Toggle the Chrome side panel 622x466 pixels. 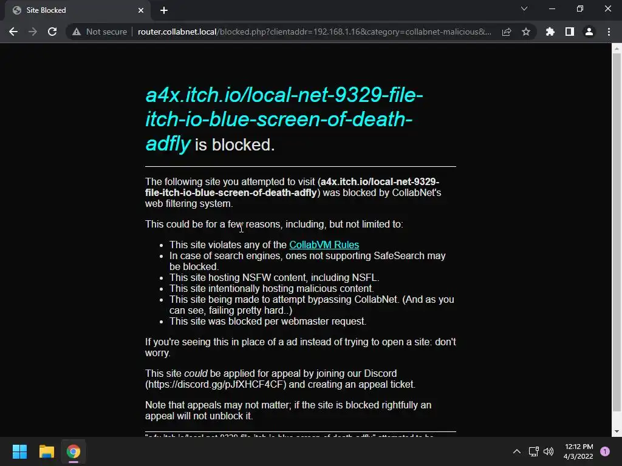pos(570,32)
